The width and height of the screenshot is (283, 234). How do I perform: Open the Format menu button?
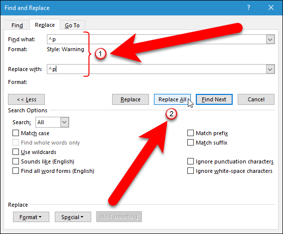31,217
